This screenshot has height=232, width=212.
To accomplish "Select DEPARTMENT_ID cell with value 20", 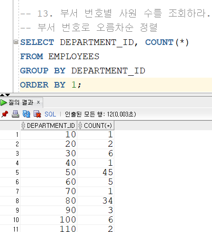I will 49,144.
